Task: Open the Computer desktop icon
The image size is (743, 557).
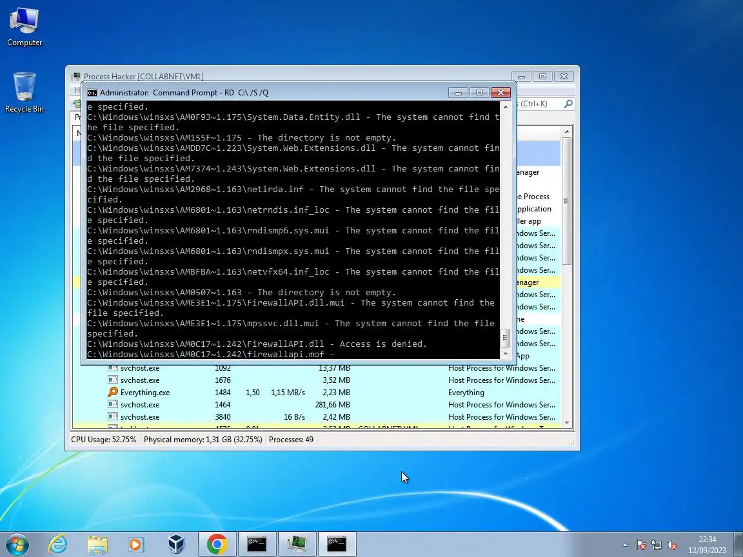Action: click(24, 26)
